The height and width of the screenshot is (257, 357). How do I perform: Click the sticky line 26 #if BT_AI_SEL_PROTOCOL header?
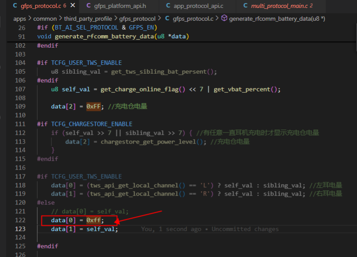coord(97,27)
